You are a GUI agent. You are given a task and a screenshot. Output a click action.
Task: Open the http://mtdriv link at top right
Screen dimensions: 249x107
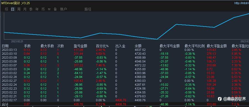pyautogui.click(x=242, y=3)
